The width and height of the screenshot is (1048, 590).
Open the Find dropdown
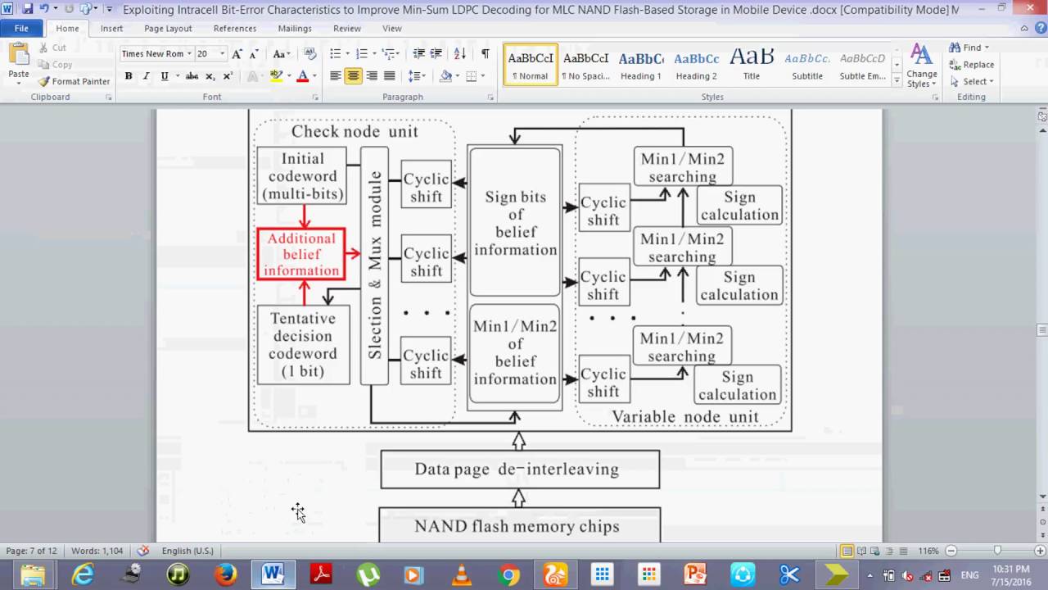[x=987, y=48]
